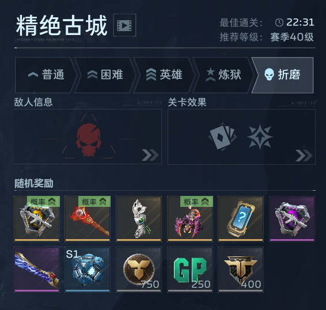Click the GP 250 currency reward
This screenshot has width=326, height=310.
(x=190, y=270)
